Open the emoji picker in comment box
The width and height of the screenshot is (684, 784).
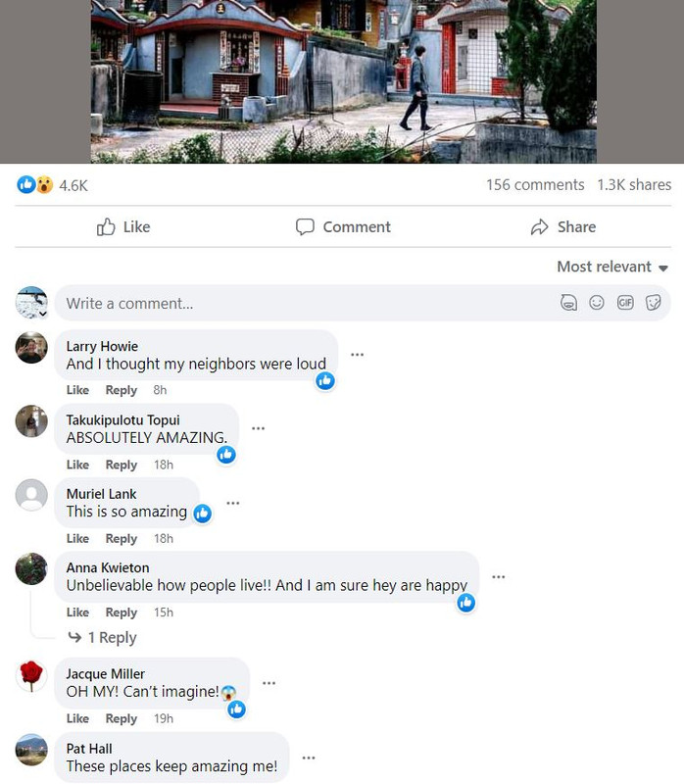[597, 303]
